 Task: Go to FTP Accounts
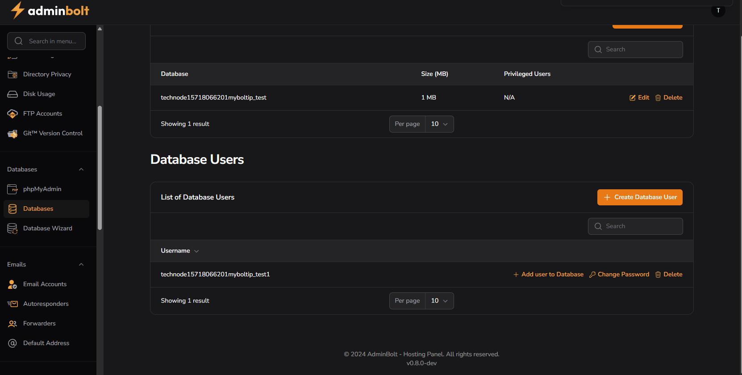(x=42, y=114)
